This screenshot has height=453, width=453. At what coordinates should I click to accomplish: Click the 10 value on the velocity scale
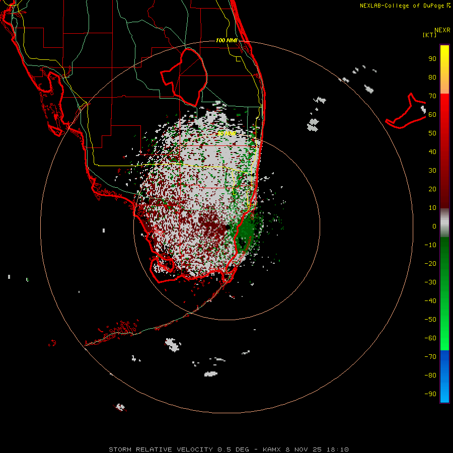tap(432, 208)
